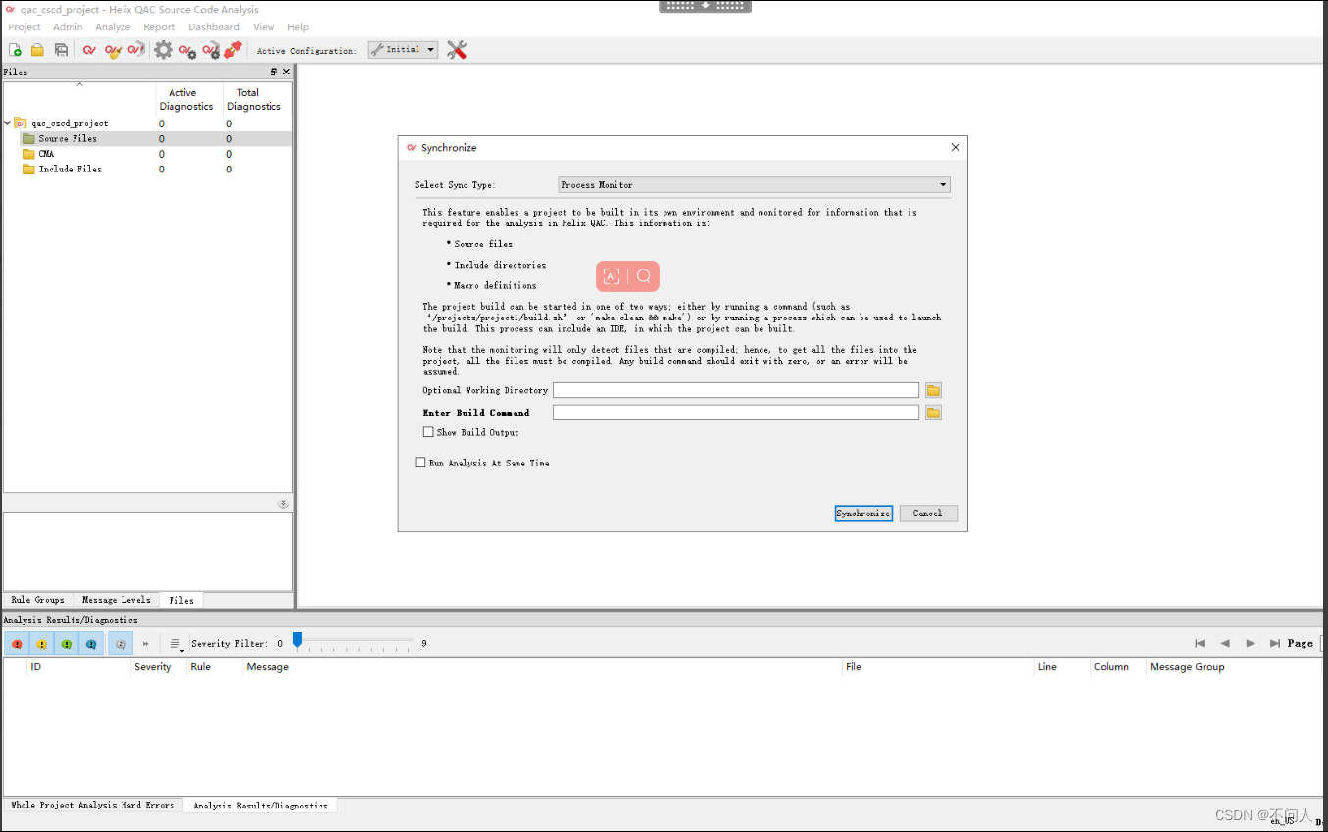This screenshot has width=1328, height=832.
Task: Close the Synchronize dialog
Action: 956,147
